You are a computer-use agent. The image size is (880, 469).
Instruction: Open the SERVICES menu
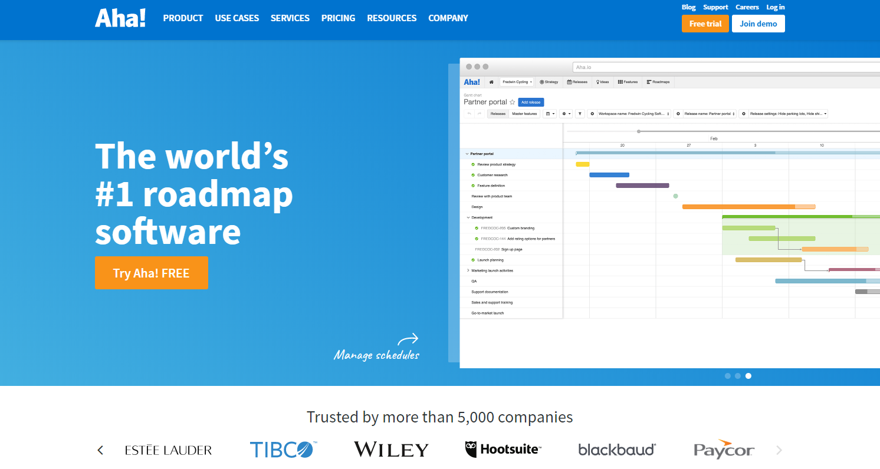[290, 18]
